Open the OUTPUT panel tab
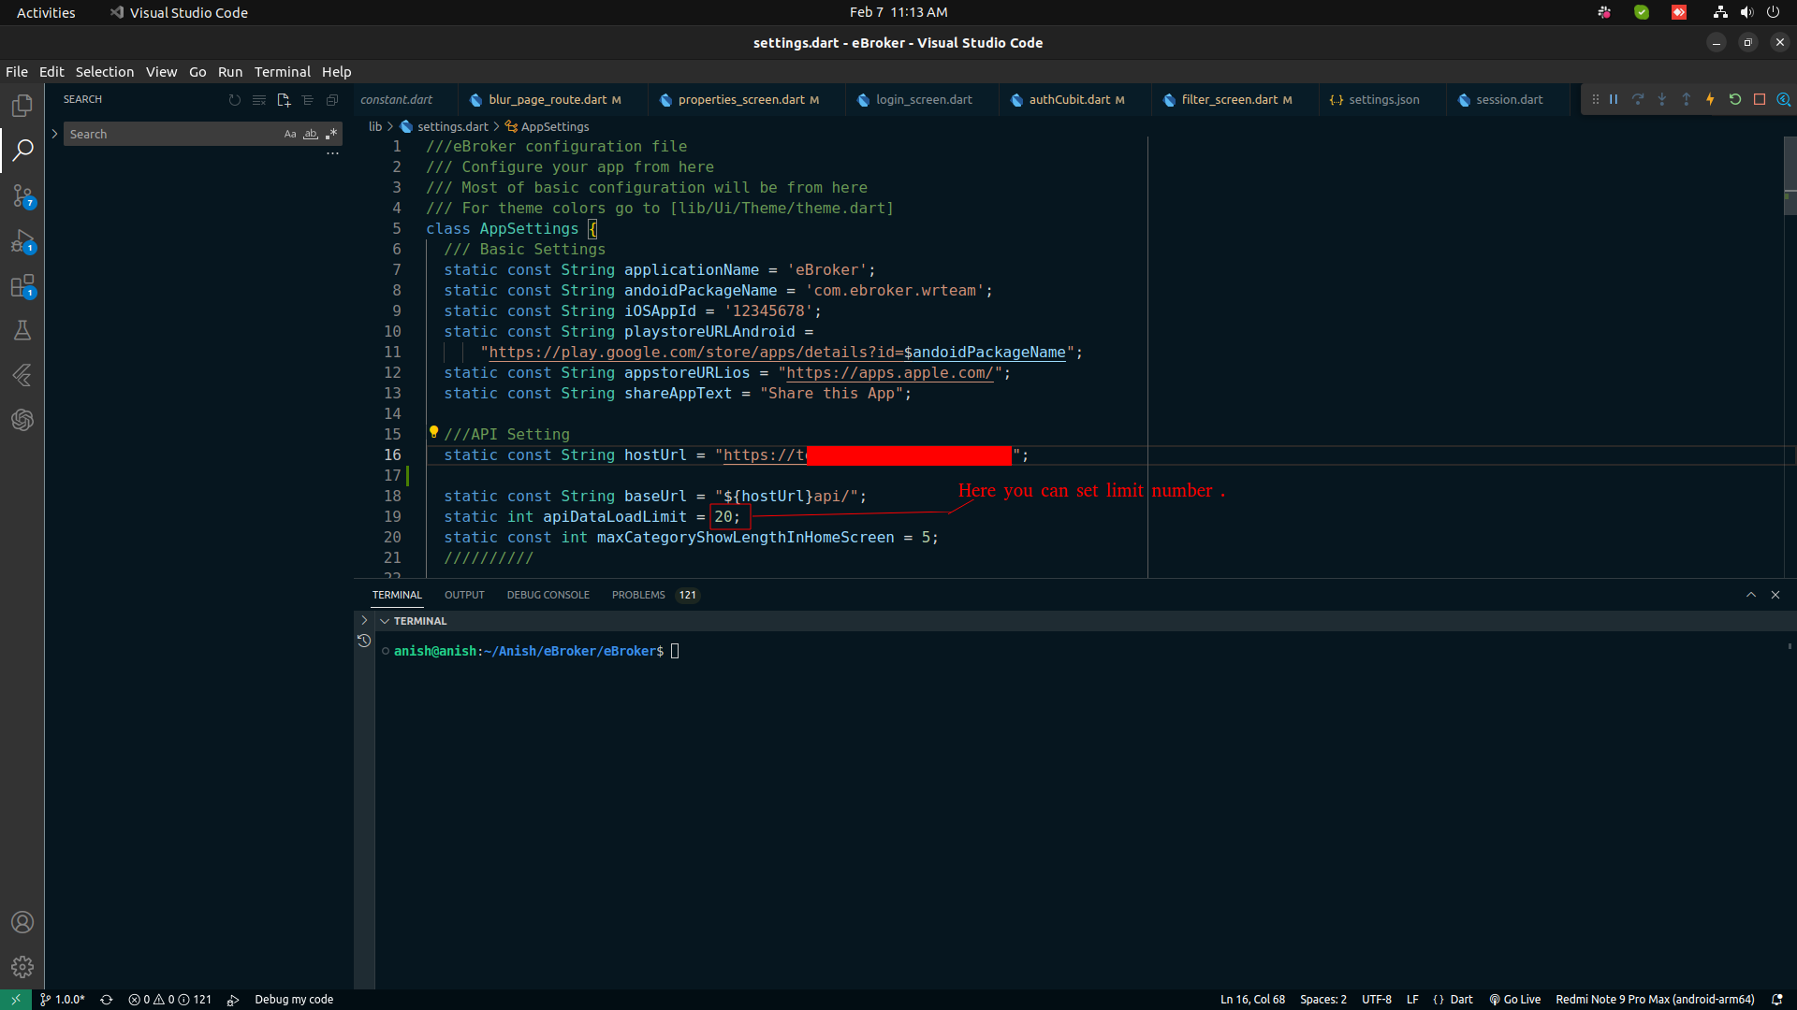This screenshot has height=1010, width=1797. coord(464,595)
